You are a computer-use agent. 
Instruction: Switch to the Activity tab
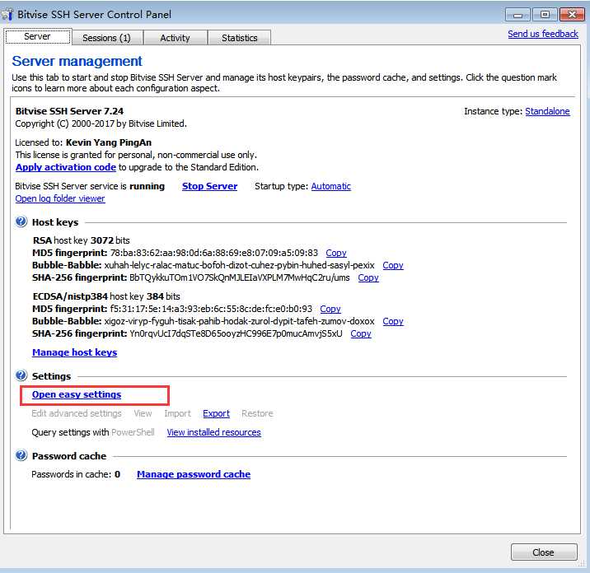pos(175,38)
